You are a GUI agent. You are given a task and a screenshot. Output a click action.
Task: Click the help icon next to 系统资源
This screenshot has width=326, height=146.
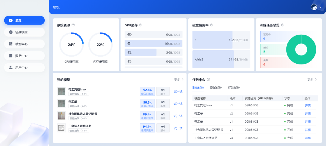point(73,25)
